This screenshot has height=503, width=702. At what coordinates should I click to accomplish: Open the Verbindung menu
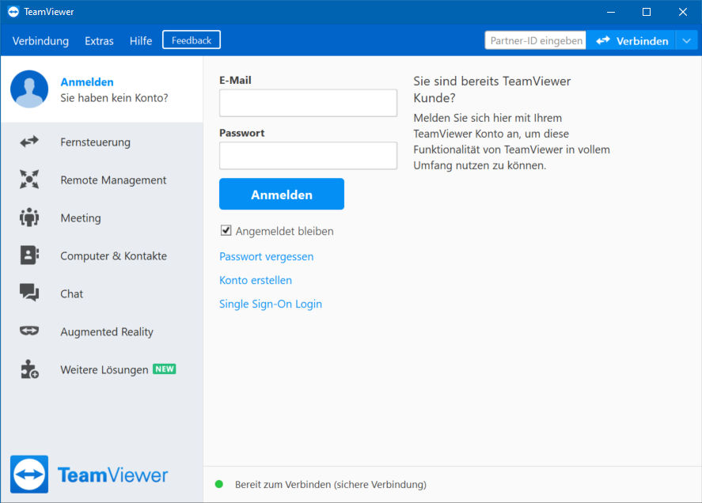coord(40,40)
